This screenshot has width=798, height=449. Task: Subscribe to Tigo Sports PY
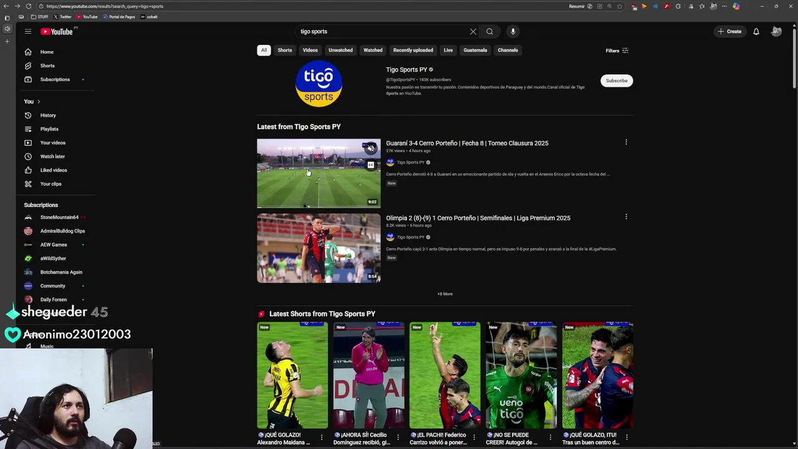pyautogui.click(x=617, y=80)
